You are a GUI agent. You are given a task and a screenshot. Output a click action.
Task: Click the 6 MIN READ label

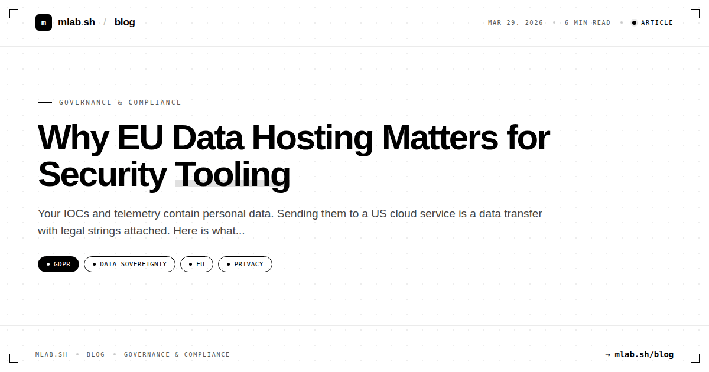click(587, 22)
